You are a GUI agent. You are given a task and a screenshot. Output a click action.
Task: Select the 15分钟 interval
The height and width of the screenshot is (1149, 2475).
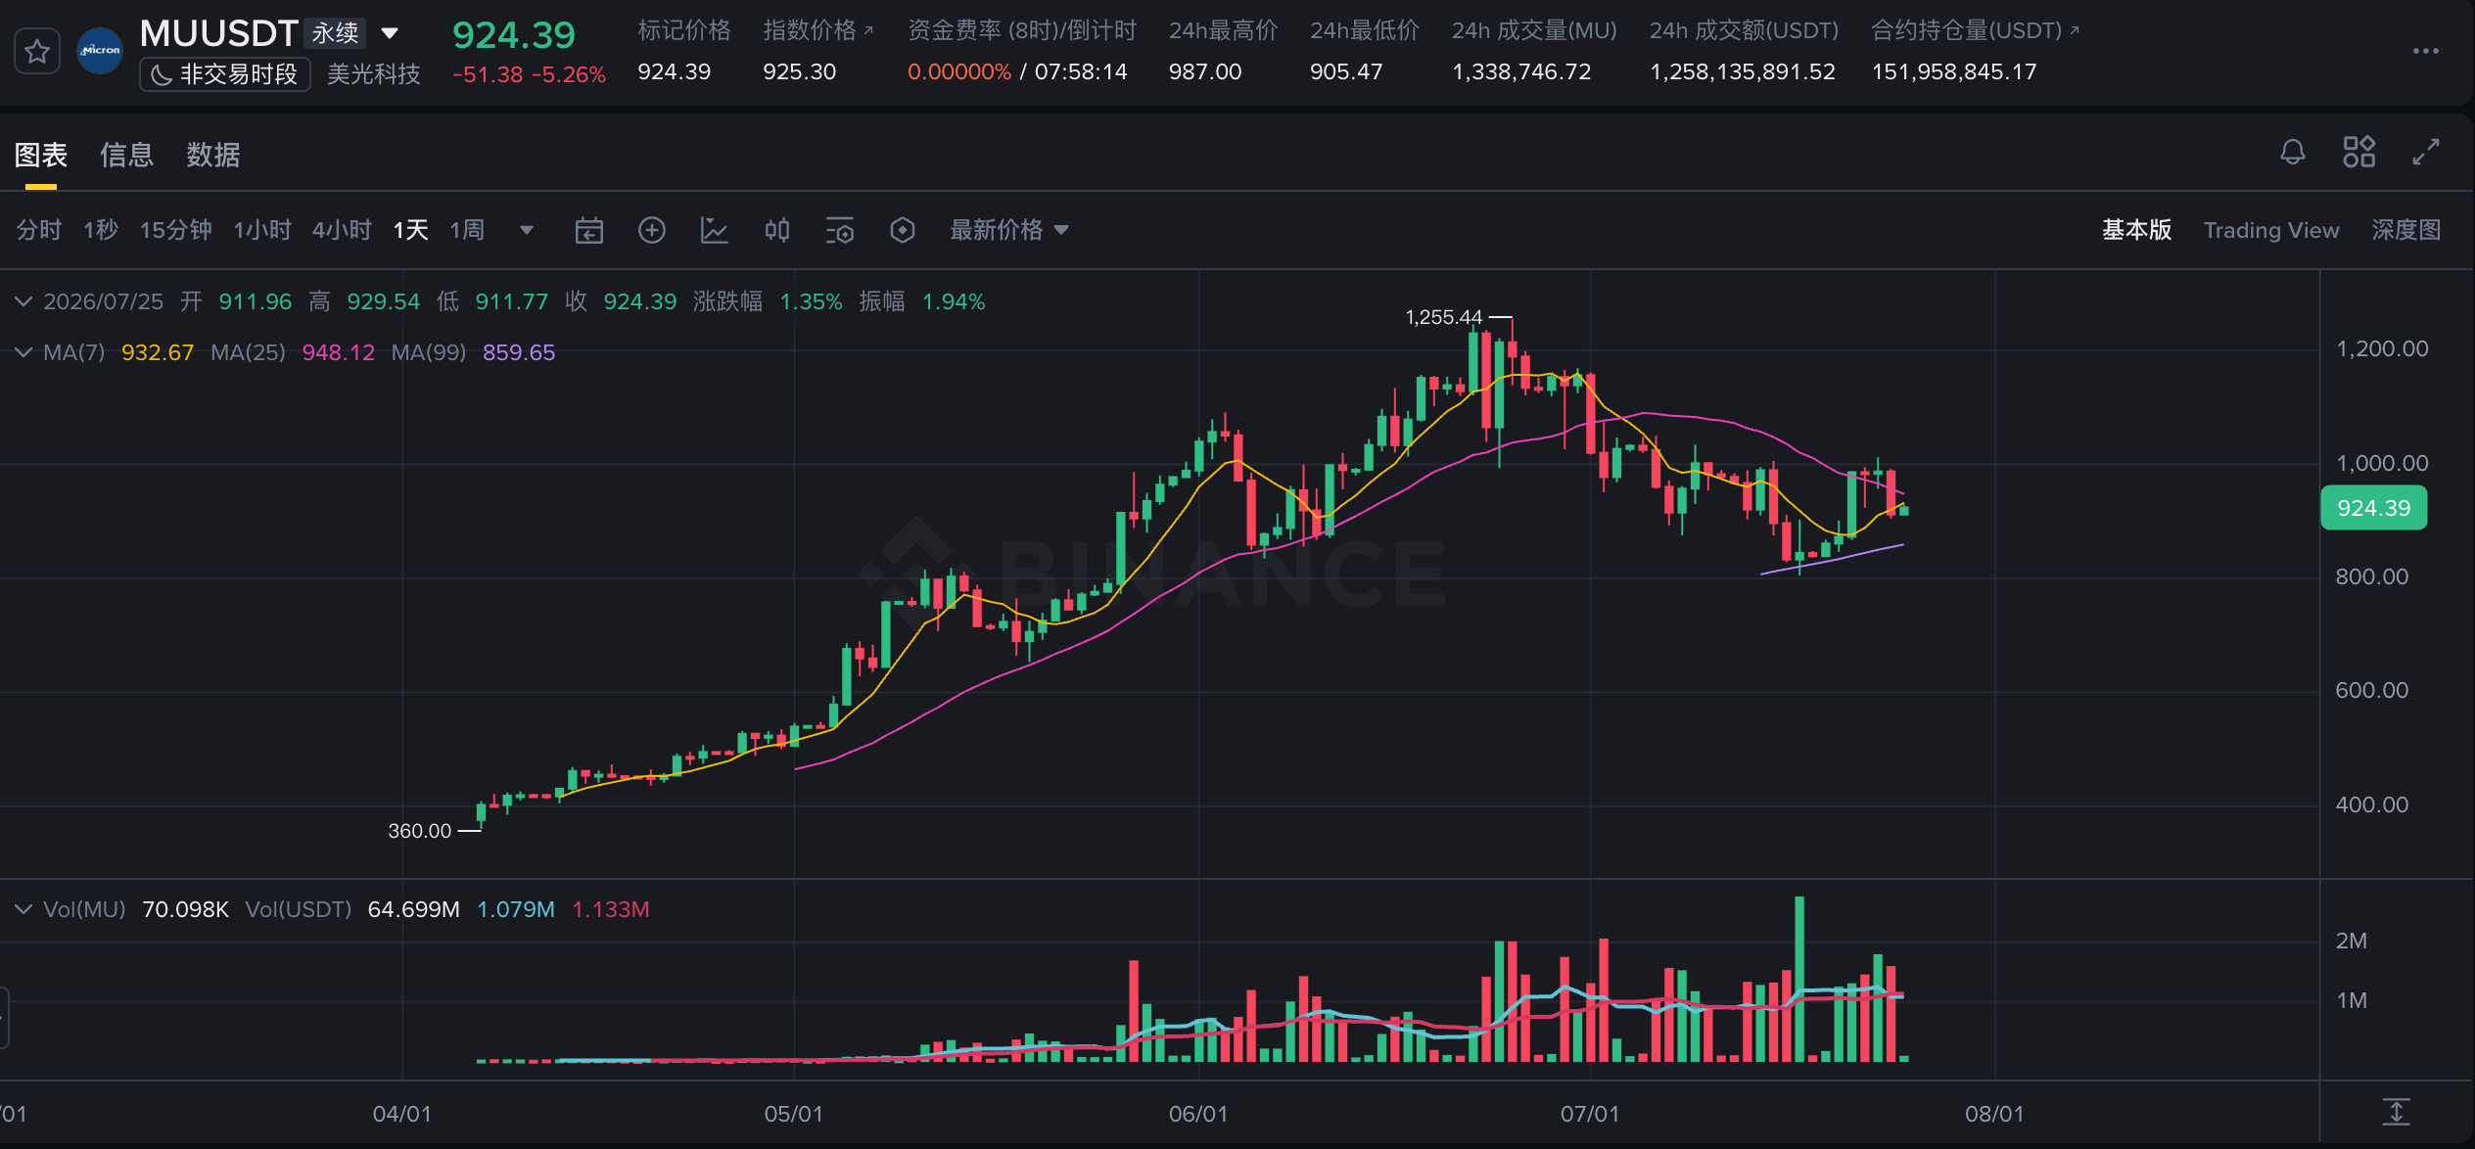point(176,230)
